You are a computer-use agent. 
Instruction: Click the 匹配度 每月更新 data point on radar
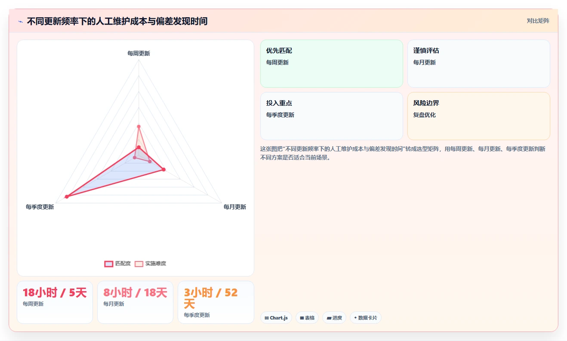(163, 169)
